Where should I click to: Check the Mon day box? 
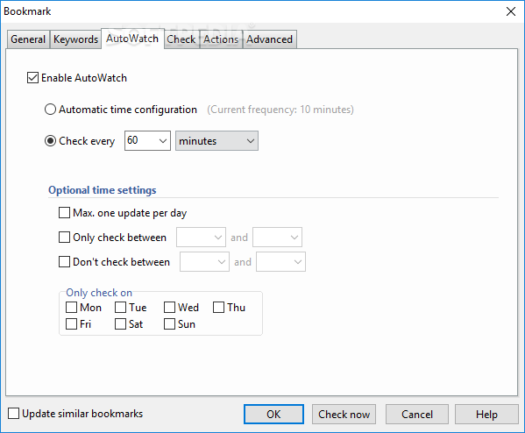point(71,307)
